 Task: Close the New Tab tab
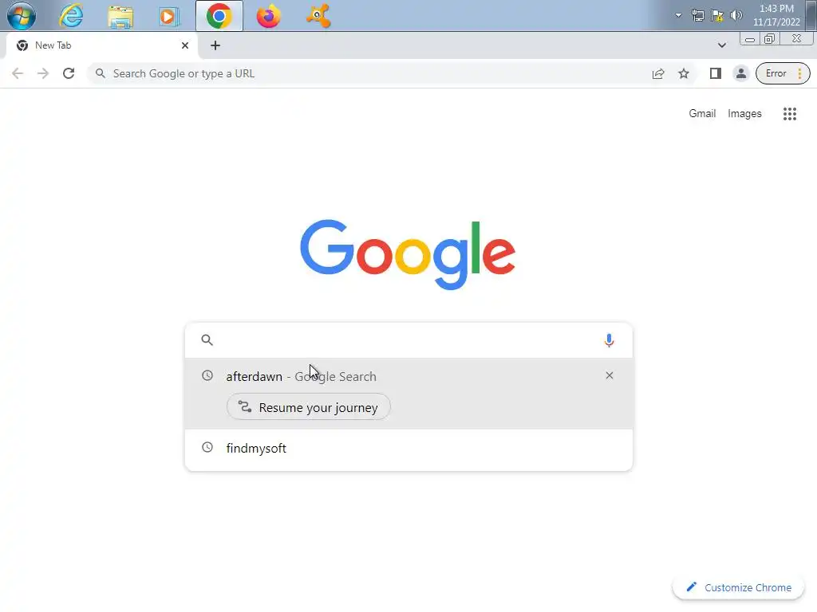pyautogui.click(x=185, y=45)
